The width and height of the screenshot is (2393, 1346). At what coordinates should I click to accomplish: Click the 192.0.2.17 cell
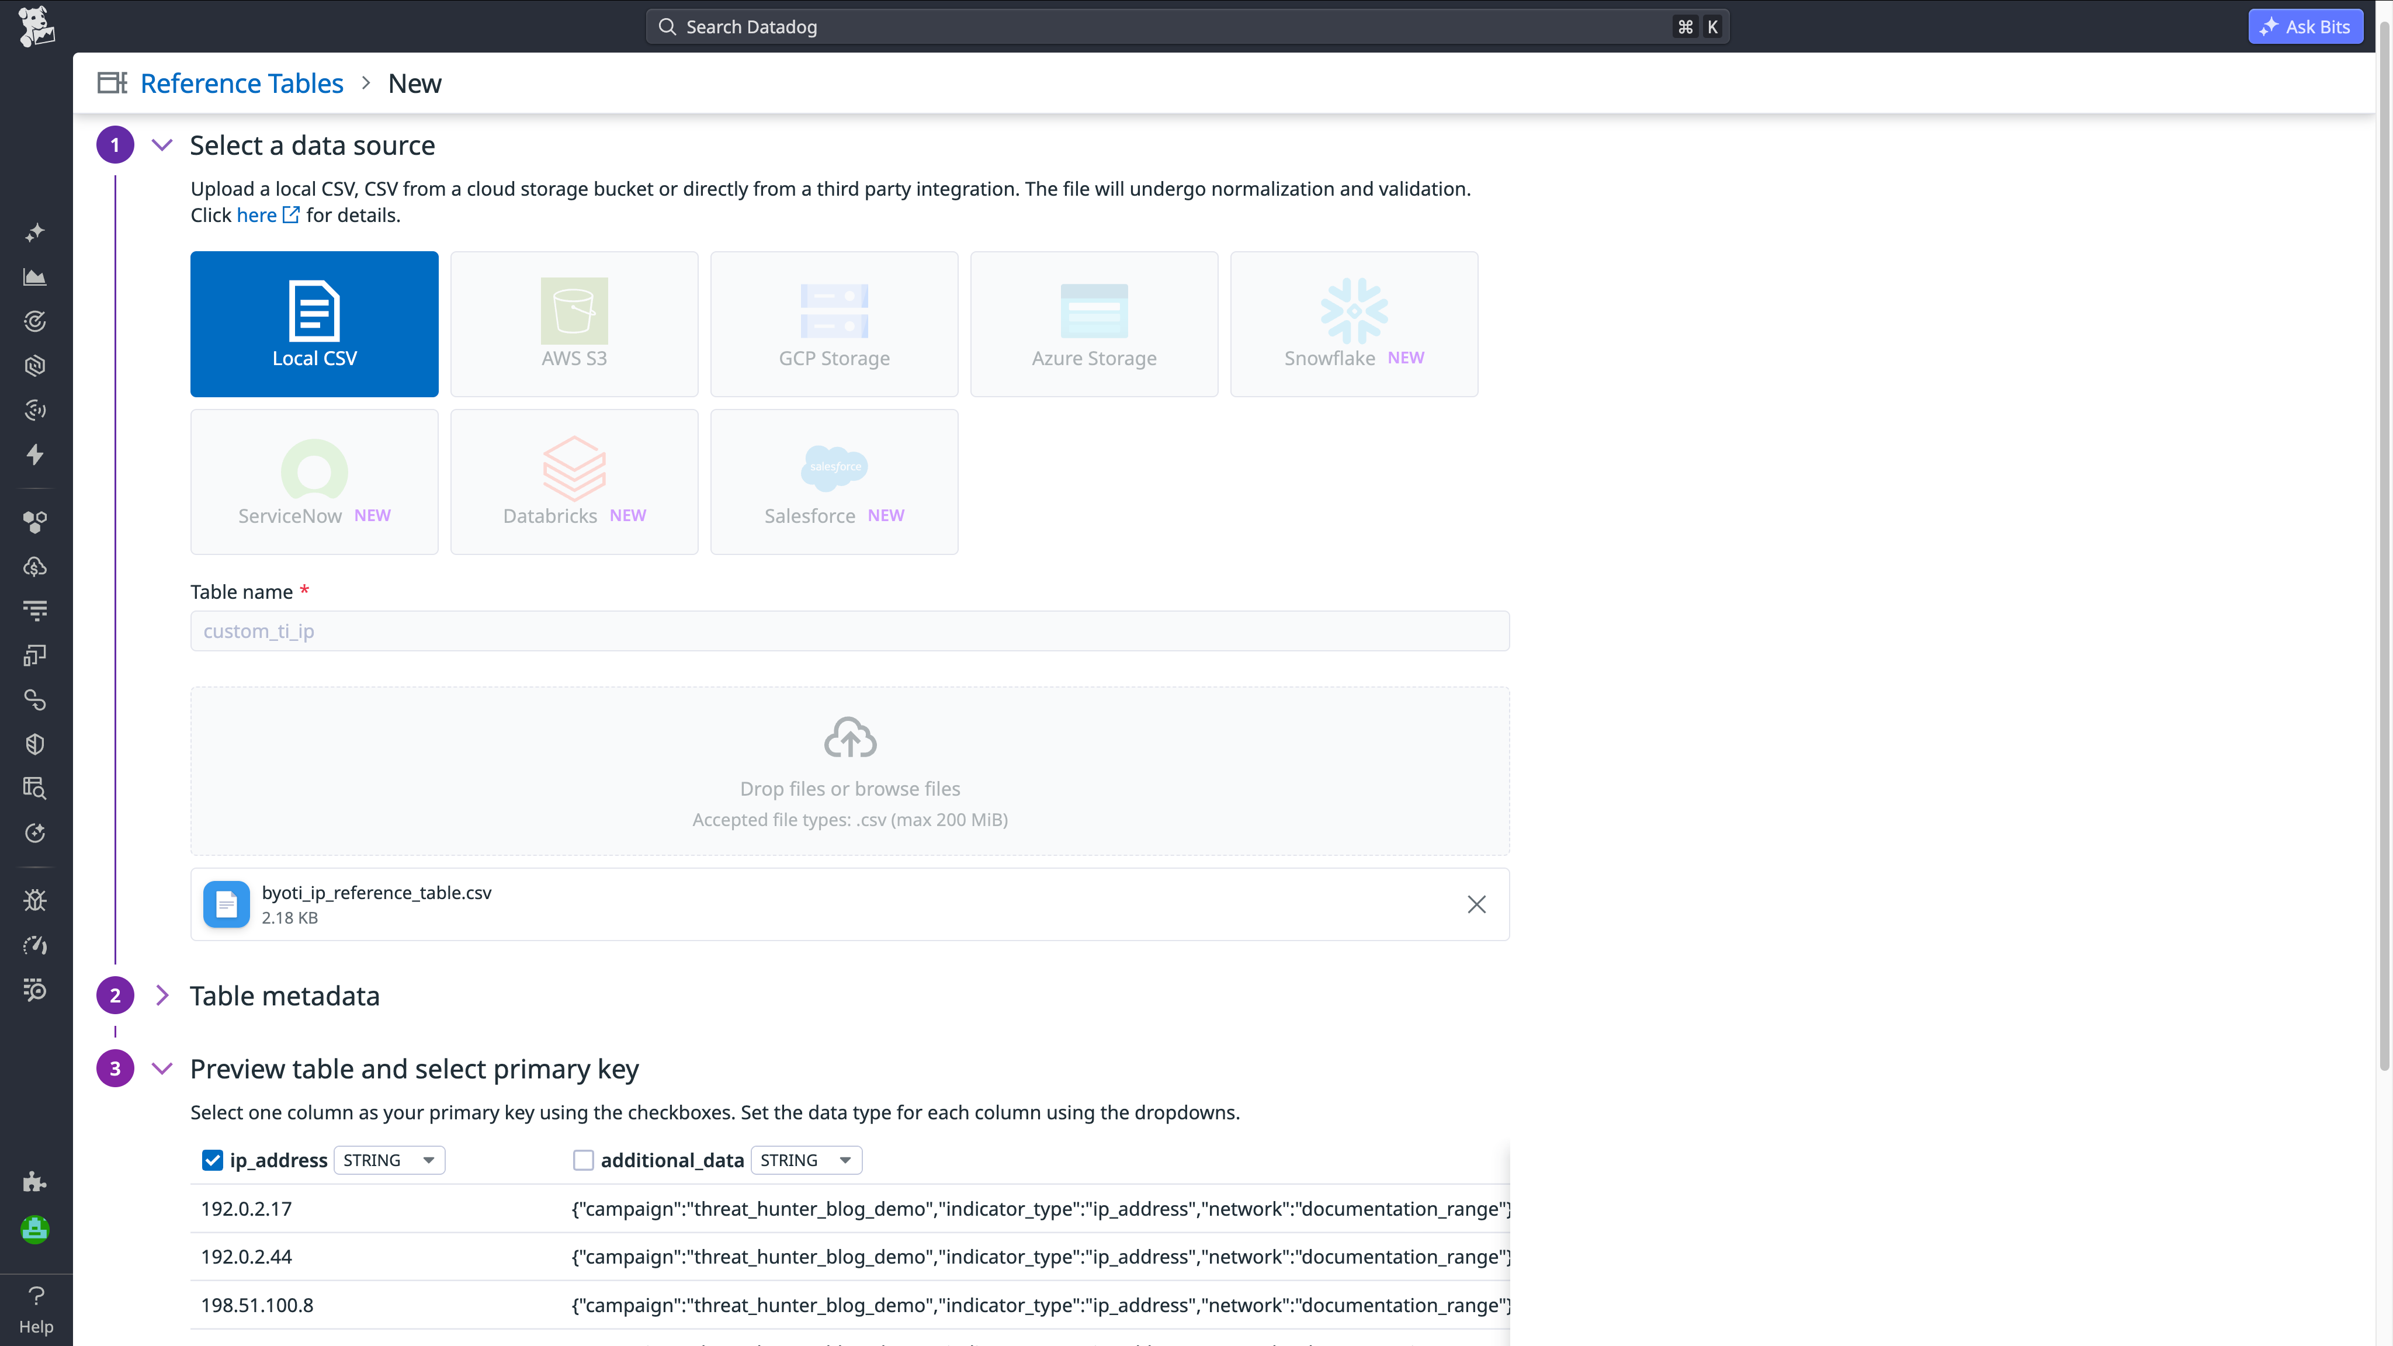(x=246, y=1209)
